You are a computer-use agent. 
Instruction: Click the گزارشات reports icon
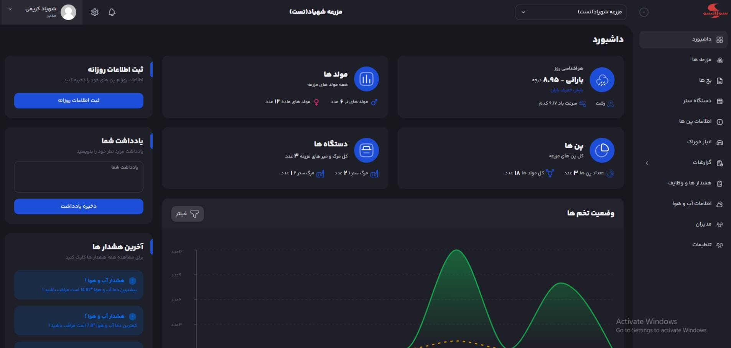coord(719,163)
